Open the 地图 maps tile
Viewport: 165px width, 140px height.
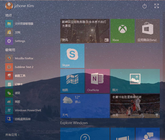pos(72,81)
